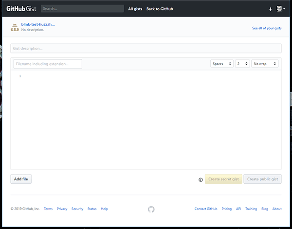Open the Terms footer link

point(48,209)
